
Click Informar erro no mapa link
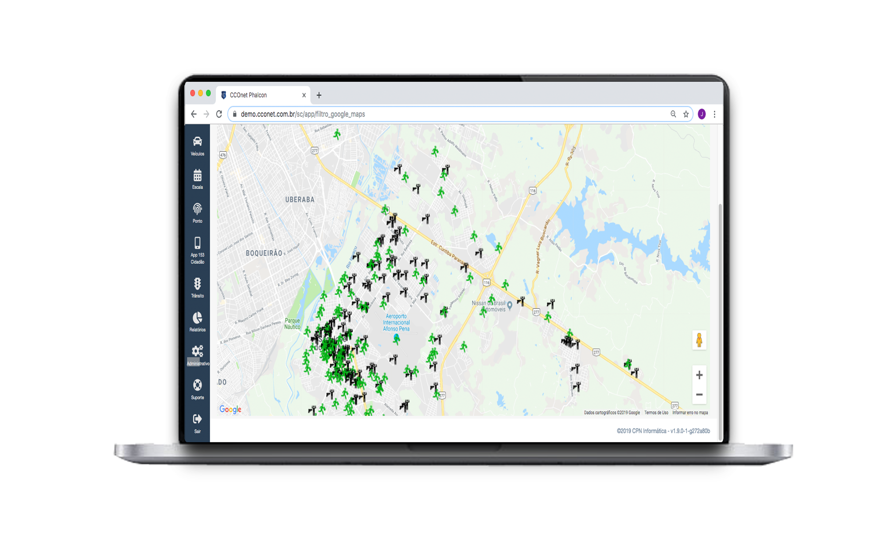click(x=690, y=413)
